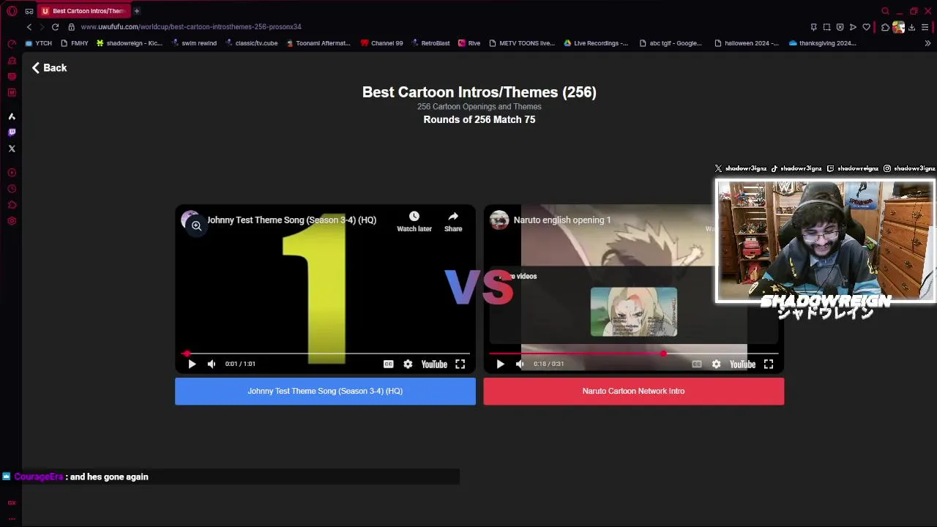The height and width of the screenshot is (527, 937).
Task: Enter fullscreen on Naruto video
Action: 769,364
